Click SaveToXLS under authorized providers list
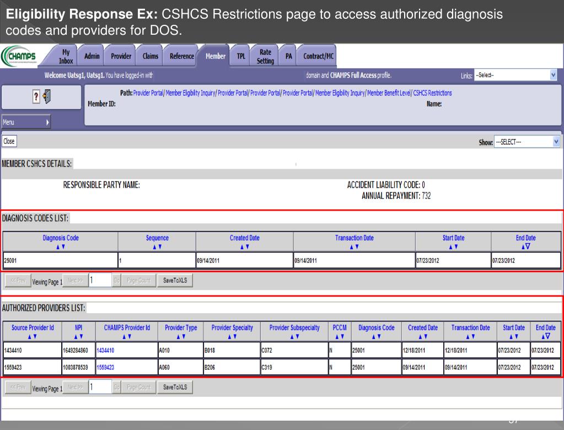564x430 pixels. 175,387
